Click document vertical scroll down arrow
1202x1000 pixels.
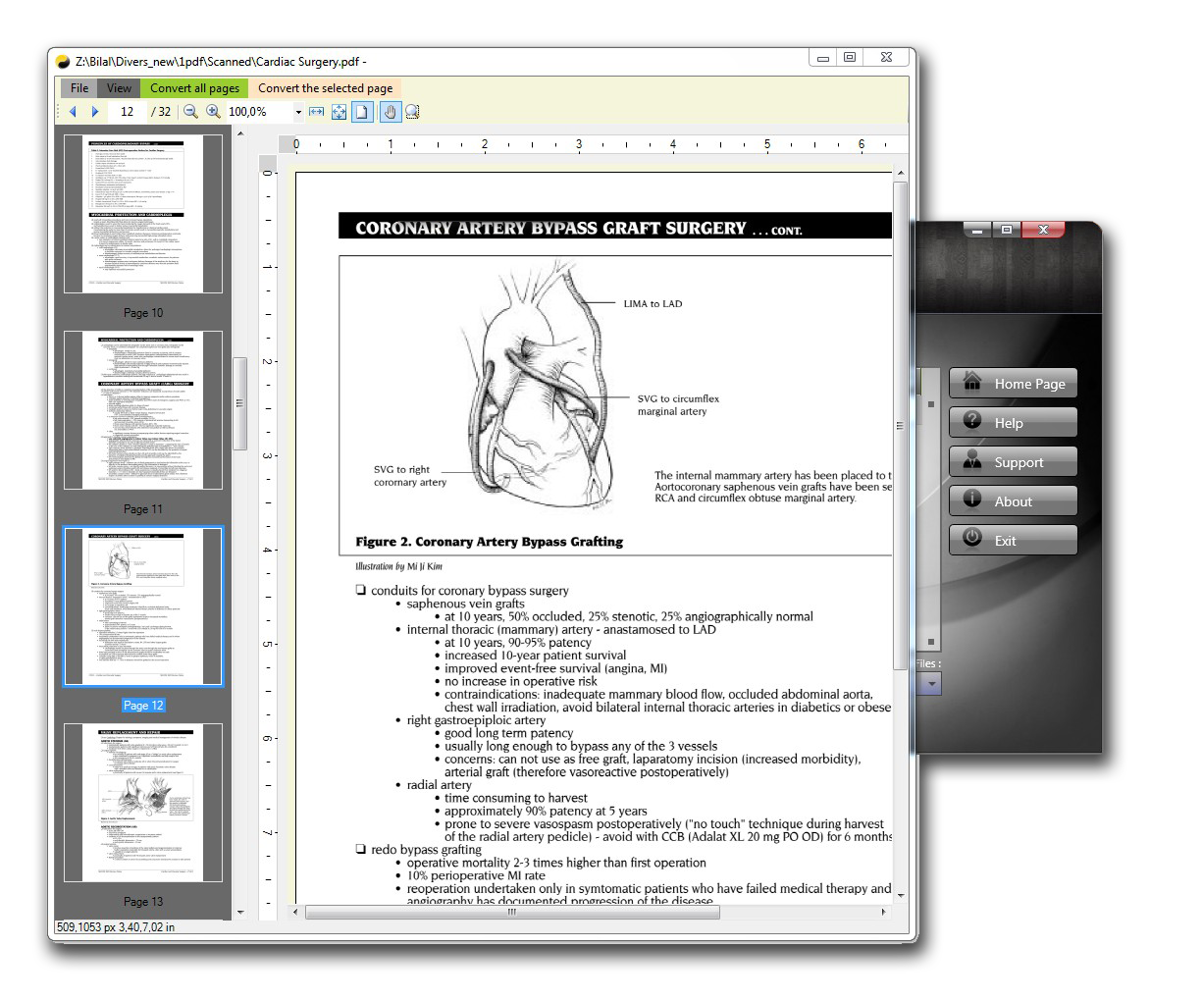click(x=900, y=895)
